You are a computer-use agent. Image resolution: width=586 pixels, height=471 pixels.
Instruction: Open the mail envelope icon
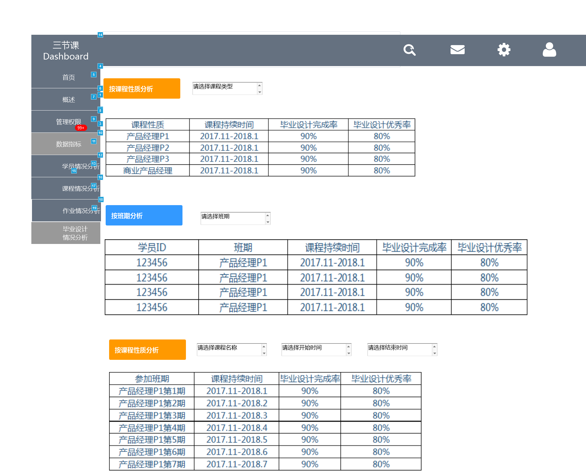click(x=457, y=49)
